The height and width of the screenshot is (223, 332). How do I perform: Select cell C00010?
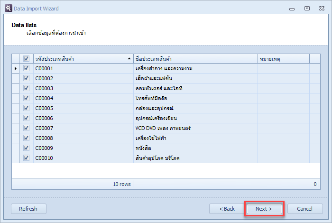coord(83,158)
